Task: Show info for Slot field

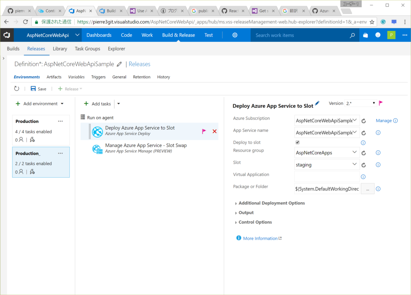Action: click(378, 164)
